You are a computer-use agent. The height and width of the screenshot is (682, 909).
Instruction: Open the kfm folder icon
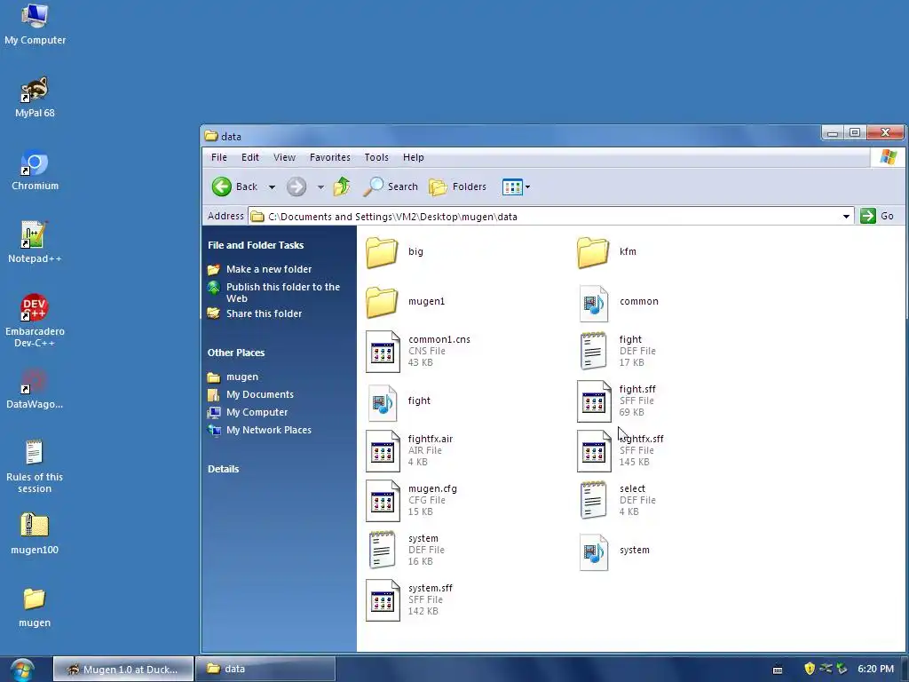coord(593,252)
